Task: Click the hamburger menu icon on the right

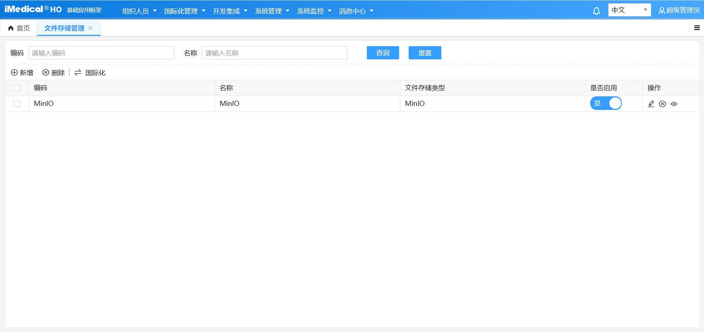Action: tap(697, 28)
